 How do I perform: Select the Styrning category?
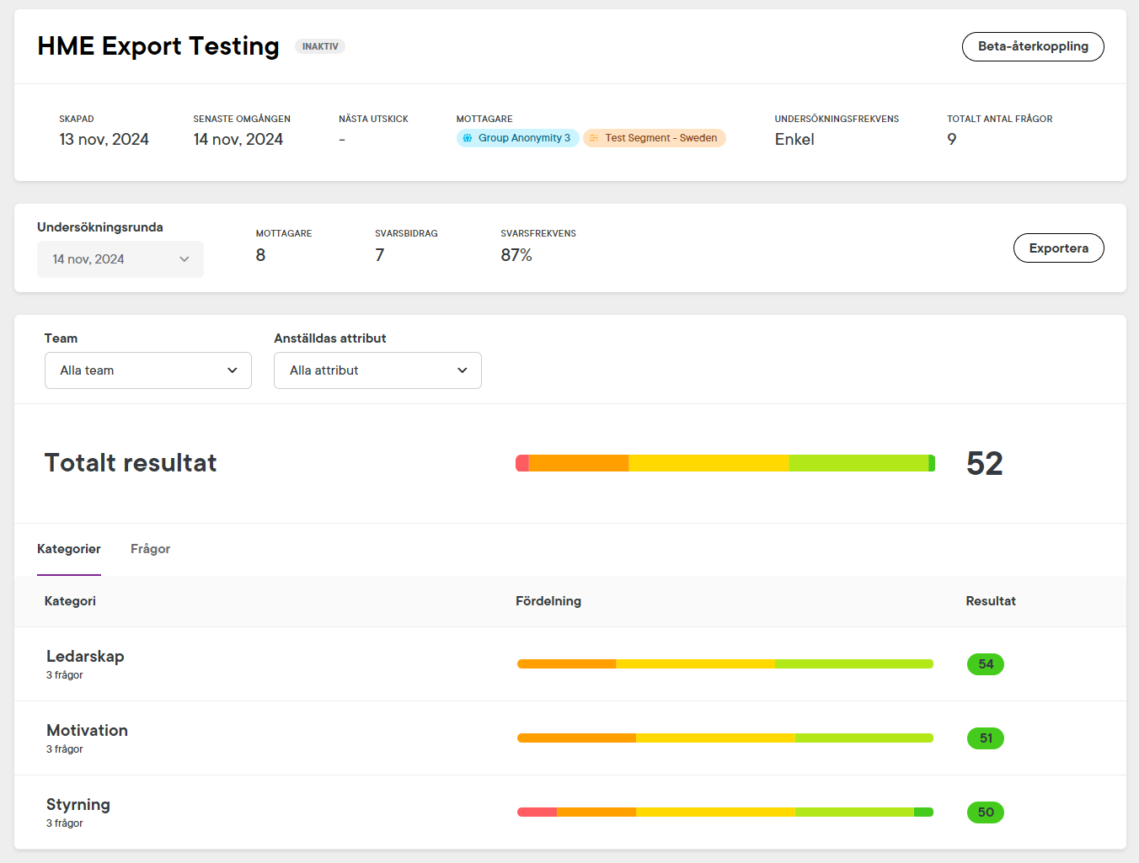(78, 805)
